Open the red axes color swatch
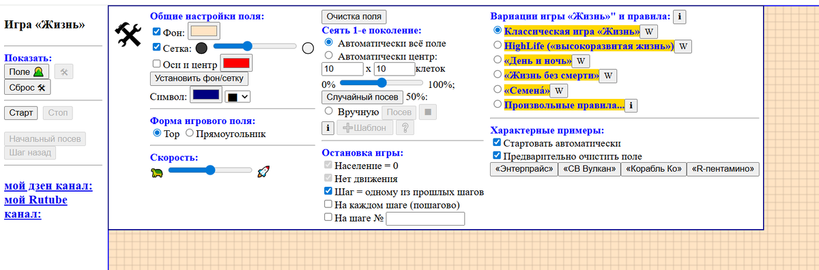The image size is (819, 270). (x=236, y=63)
